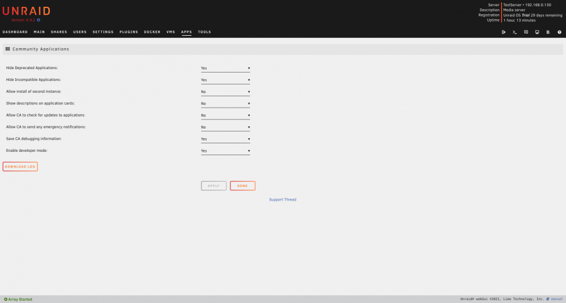This screenshot has width=566, height=303.
Task: Open Show descriptions on application cards dropdown
Action: tap(225, 104)
